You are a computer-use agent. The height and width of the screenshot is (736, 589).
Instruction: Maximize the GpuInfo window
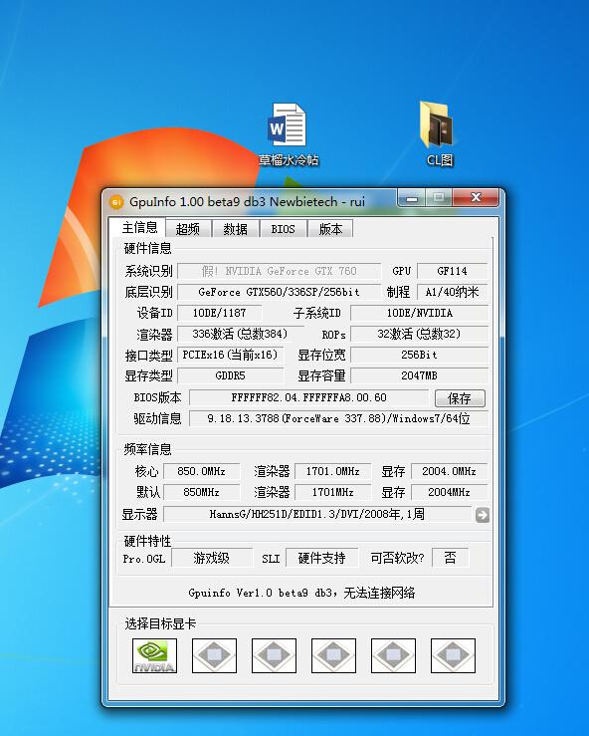tap(439, 198)
